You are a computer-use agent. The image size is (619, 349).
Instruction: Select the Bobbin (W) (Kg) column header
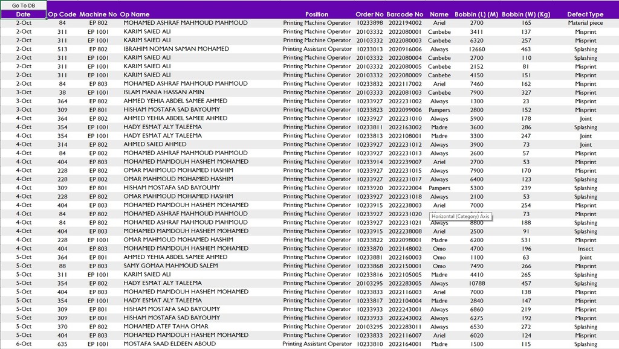[526, 14]
